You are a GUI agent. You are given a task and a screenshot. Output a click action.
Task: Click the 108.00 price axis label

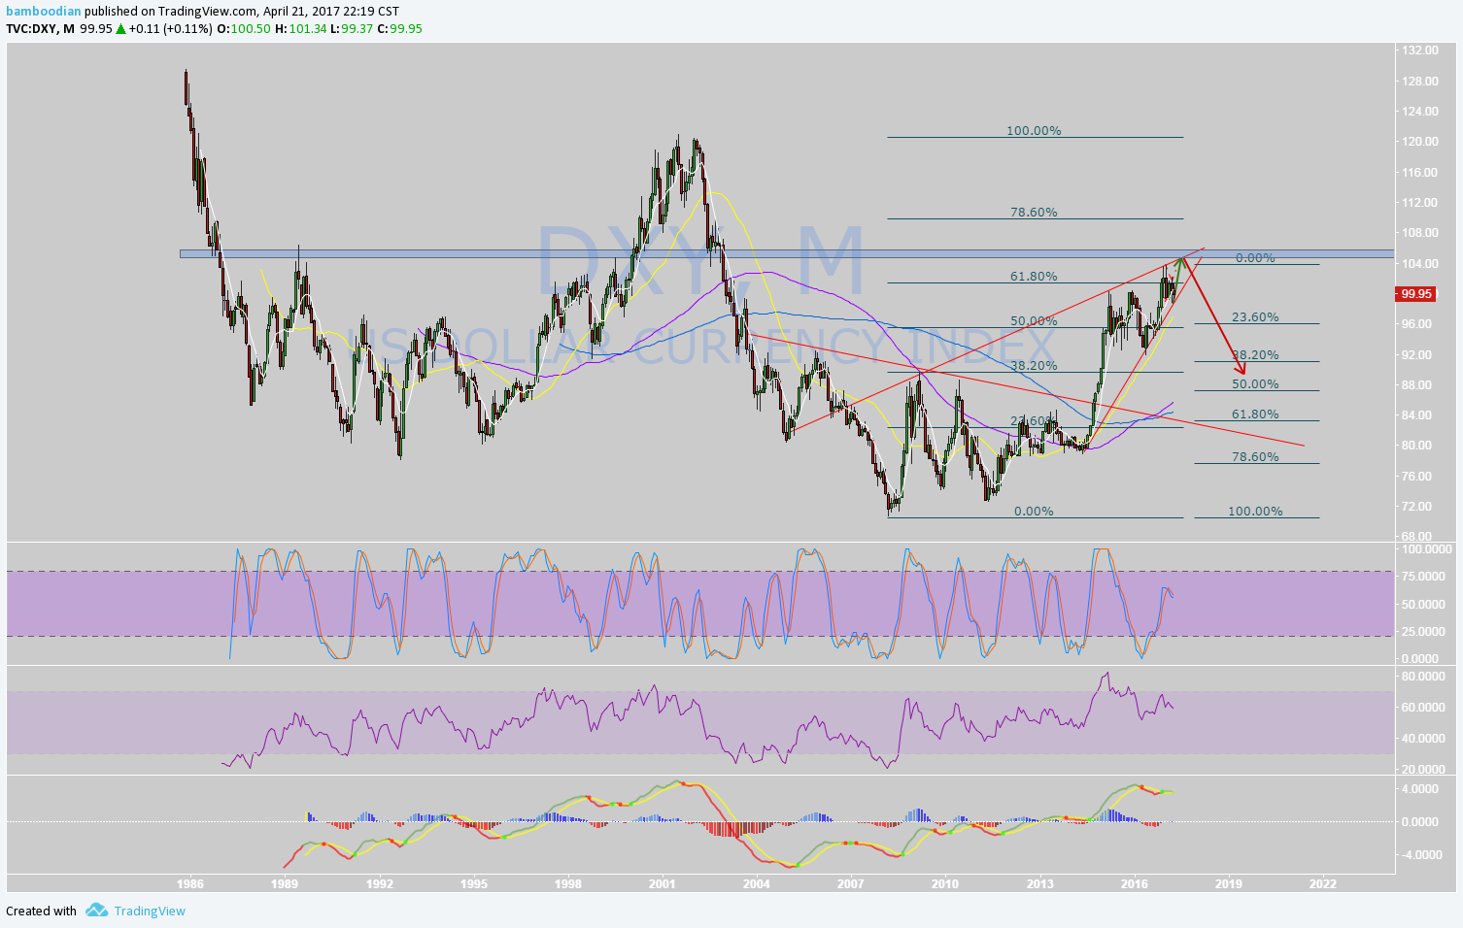point(1420,233)
